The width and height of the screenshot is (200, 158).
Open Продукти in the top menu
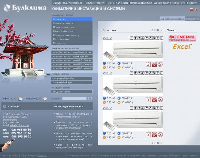point(67,3)
